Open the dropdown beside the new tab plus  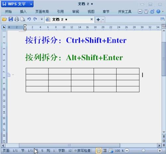[103, 20]
